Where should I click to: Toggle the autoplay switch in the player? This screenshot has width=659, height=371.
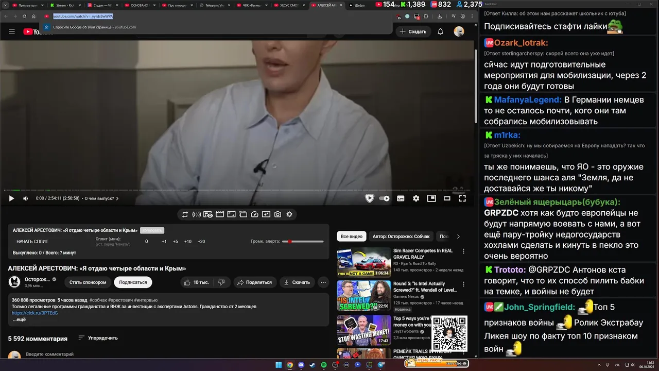tap(384, 198)
